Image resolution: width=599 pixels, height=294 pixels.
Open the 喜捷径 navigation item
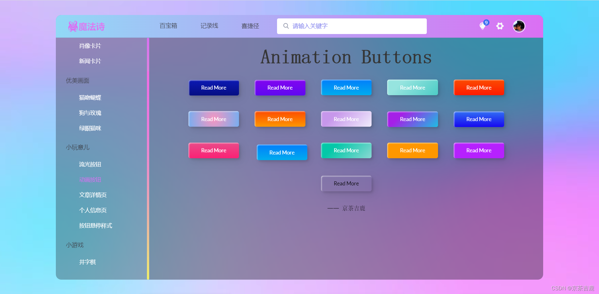(x=250, y=26)
